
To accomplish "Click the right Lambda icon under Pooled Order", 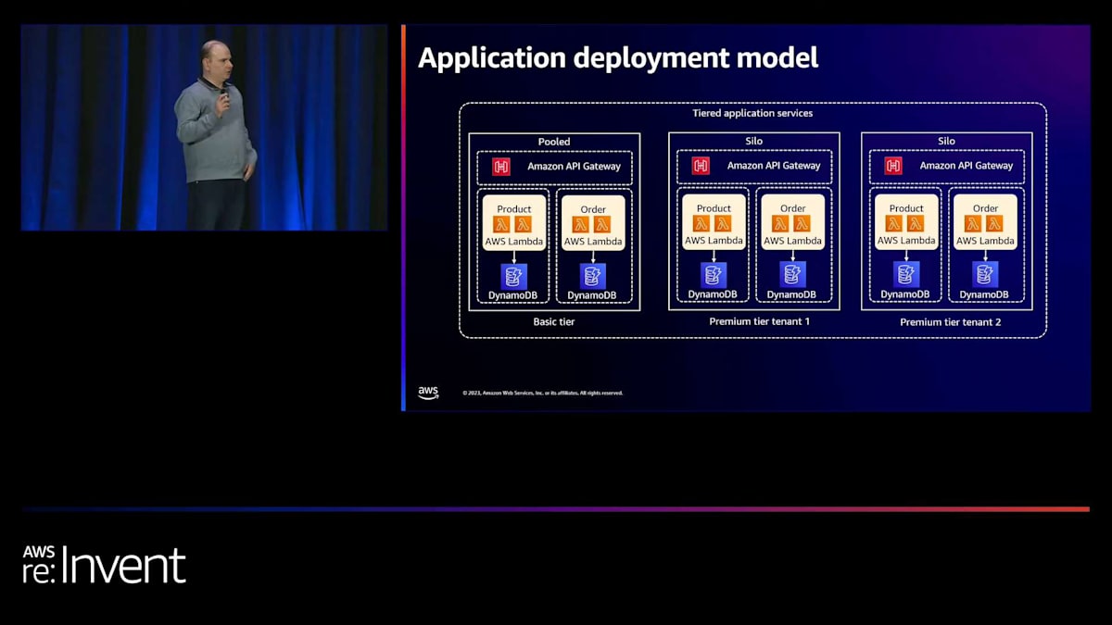I will click(602, 225).
